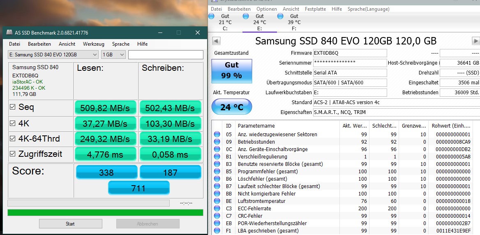Screen dimensions: 480x235
Task: Open Optionen menu in CrystalDiskInfo
Action: (x=267, y=9)
